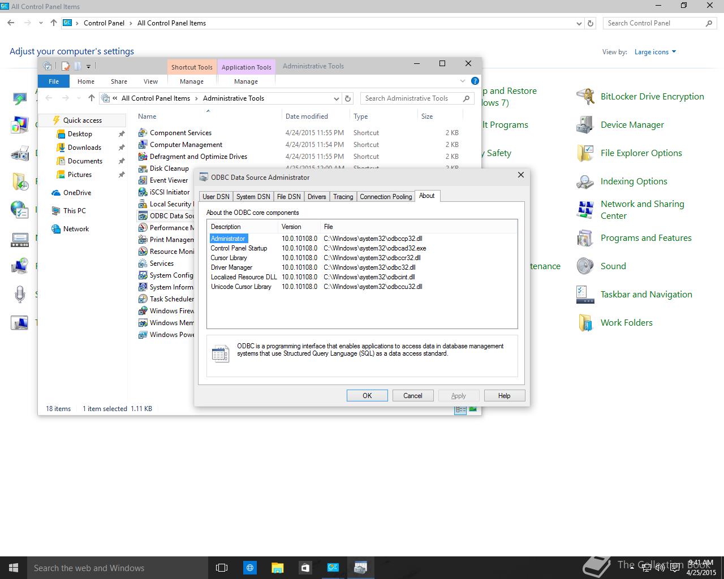Open recent locations dropdown in Control Panel
The width and height of the screenshot is (724, 579).
41,23
